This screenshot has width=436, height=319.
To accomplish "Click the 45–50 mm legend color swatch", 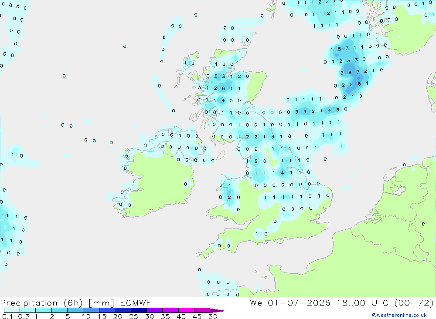I will [202, 310].
